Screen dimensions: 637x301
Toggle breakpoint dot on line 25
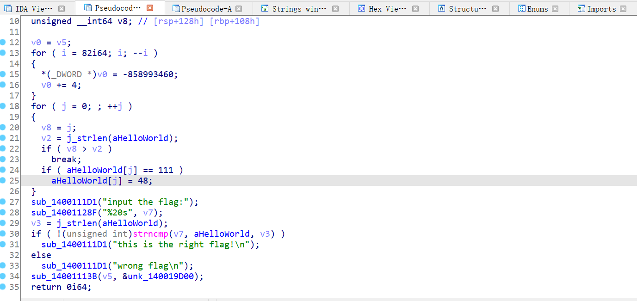click(x=3, y=180)
